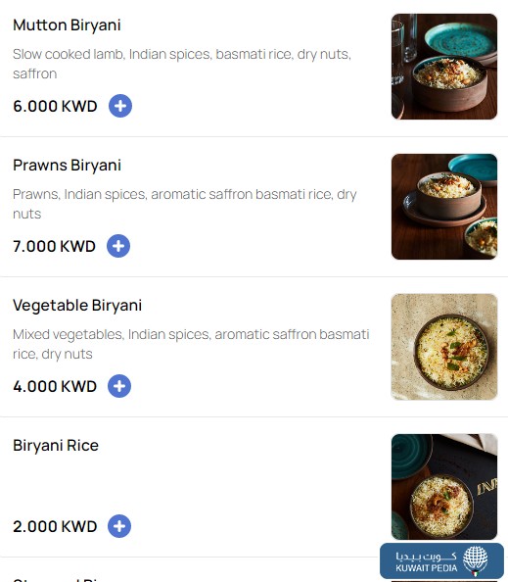
Task: Click the Mutton Biryani ingredients description
Action: [182, 64]
